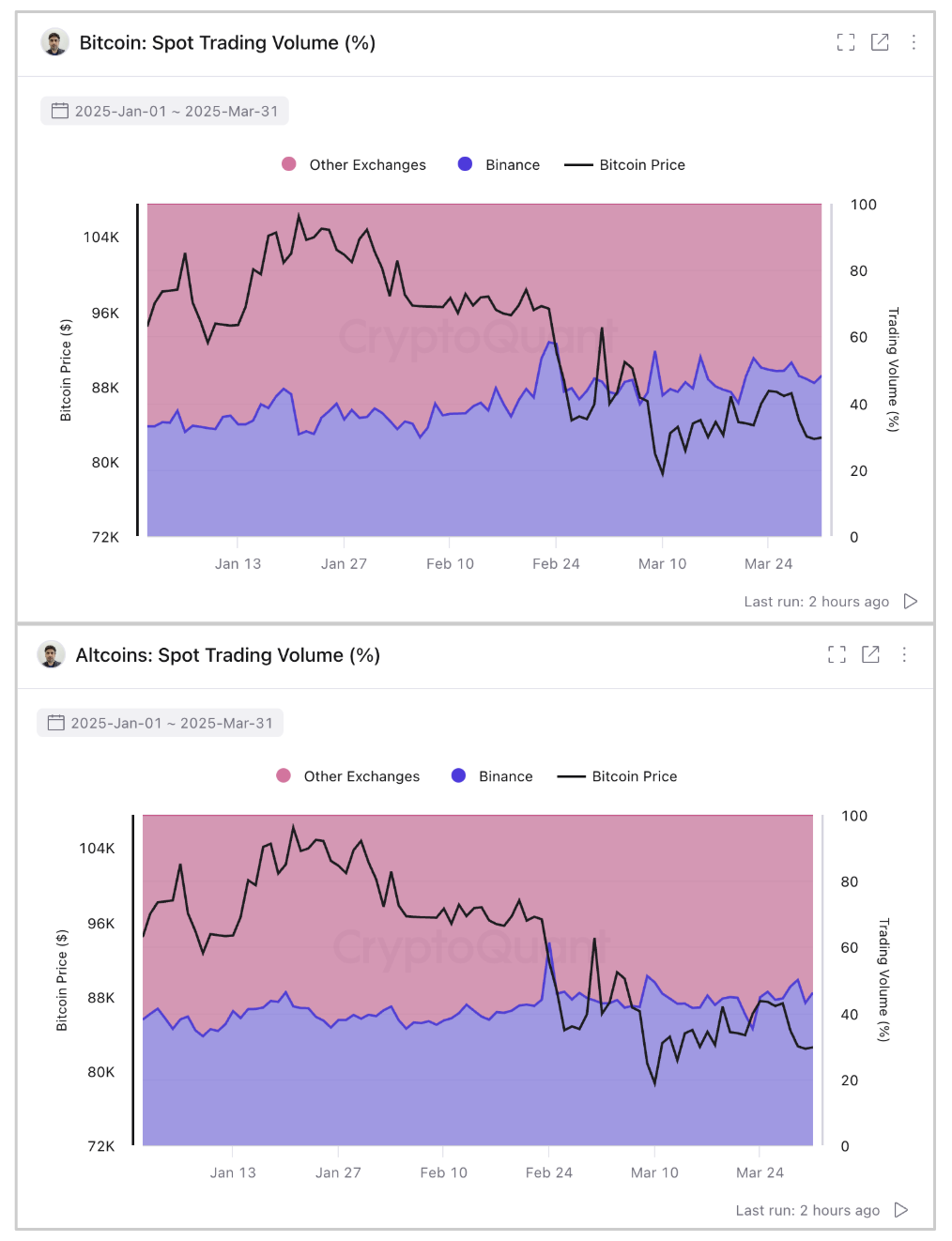952x1241 pixels.
Task: Open Bitcoin chart more options menu
Action: [x=914, y=42]
